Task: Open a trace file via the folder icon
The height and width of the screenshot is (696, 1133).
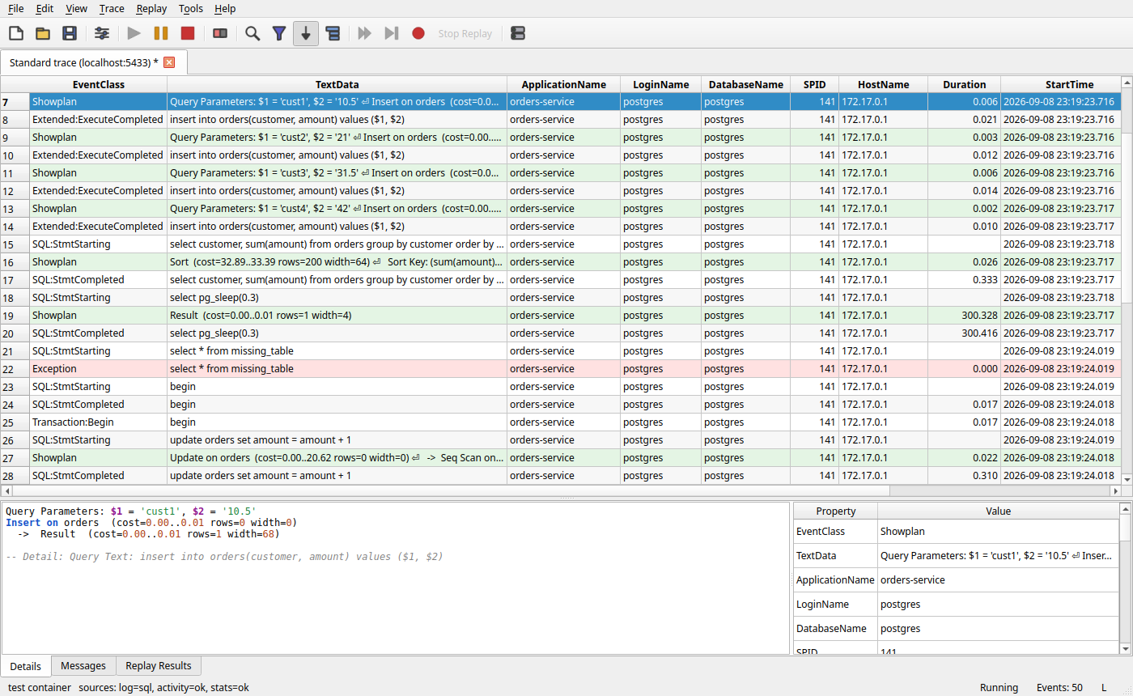Action: pos(43,33)
